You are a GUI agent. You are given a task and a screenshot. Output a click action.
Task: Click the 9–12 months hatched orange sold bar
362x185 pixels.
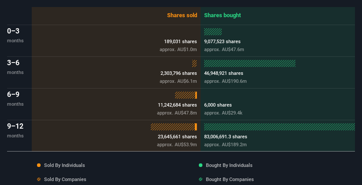pos(173,127)
